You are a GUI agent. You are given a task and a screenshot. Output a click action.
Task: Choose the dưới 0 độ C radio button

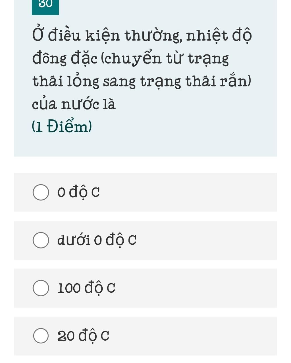pos(41,240)
